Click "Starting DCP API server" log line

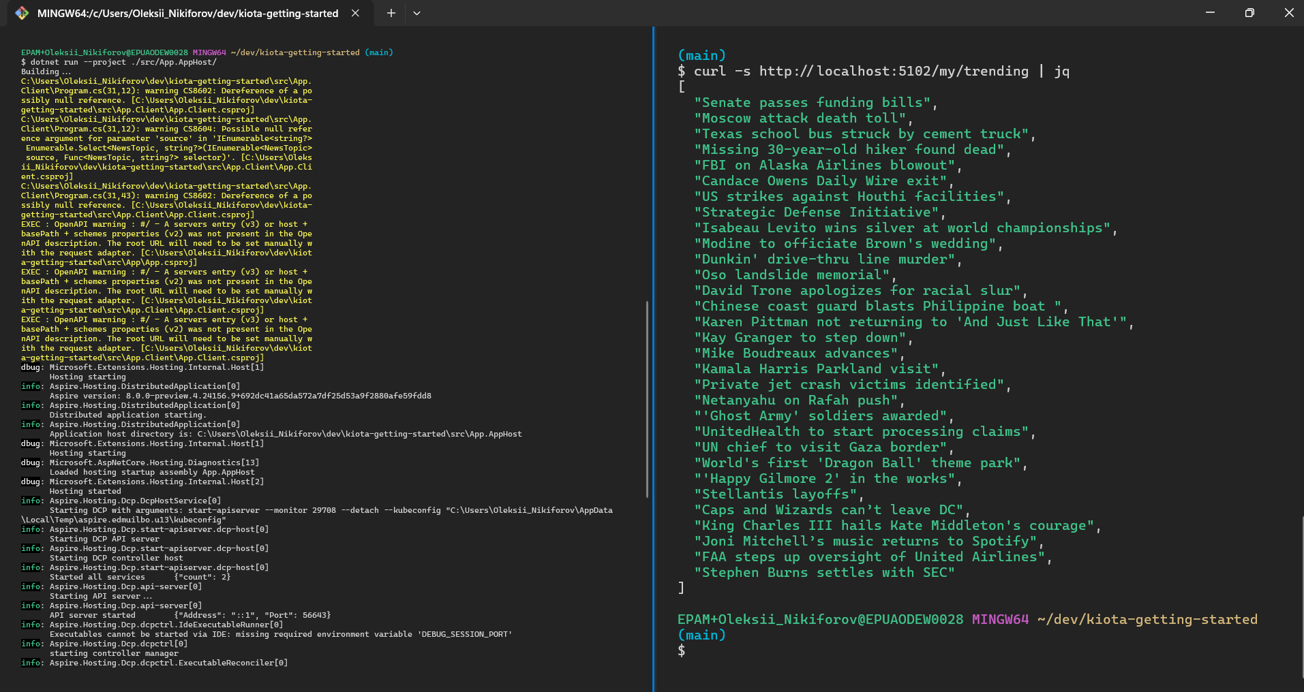click(x=104, y=539)
